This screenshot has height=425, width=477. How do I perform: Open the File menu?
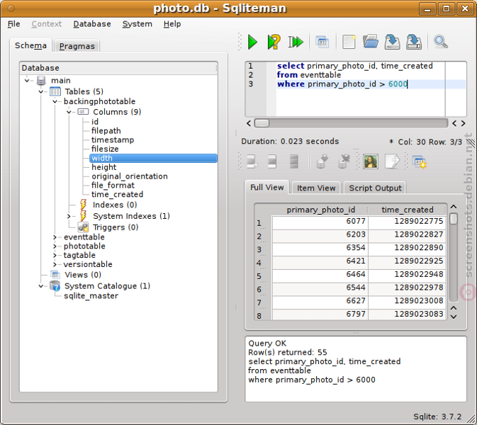[x=13, y=24]
